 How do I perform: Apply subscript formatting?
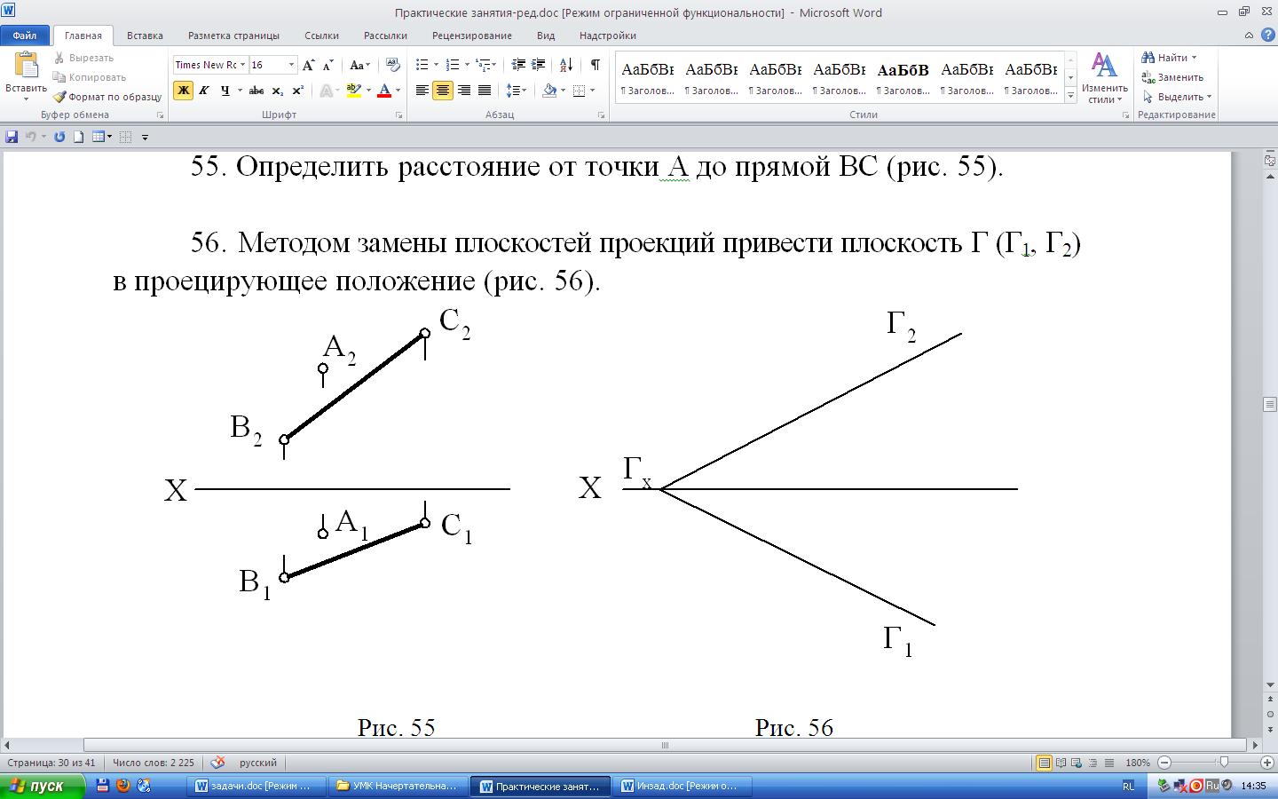(x=278, y=91)
